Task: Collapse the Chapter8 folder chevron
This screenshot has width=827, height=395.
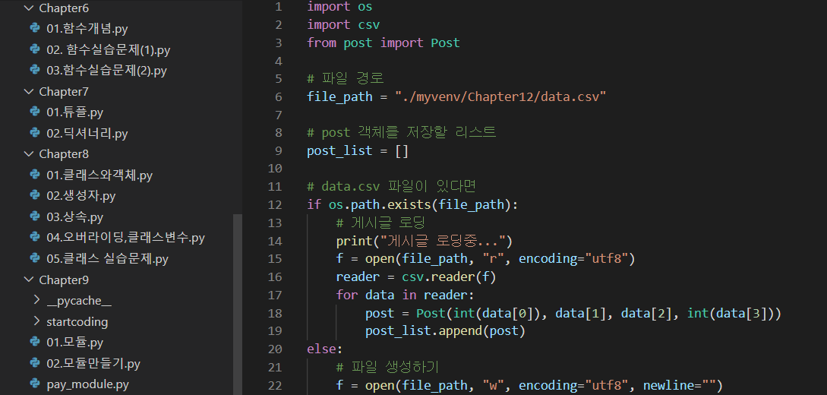Action: (x=29, y=154)
